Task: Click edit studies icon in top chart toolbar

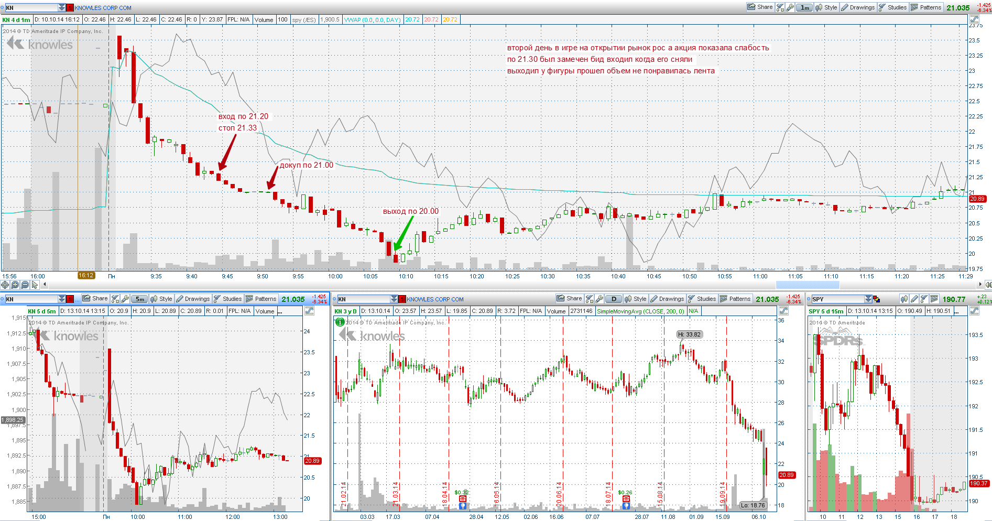Action: (x=780, y=7)
